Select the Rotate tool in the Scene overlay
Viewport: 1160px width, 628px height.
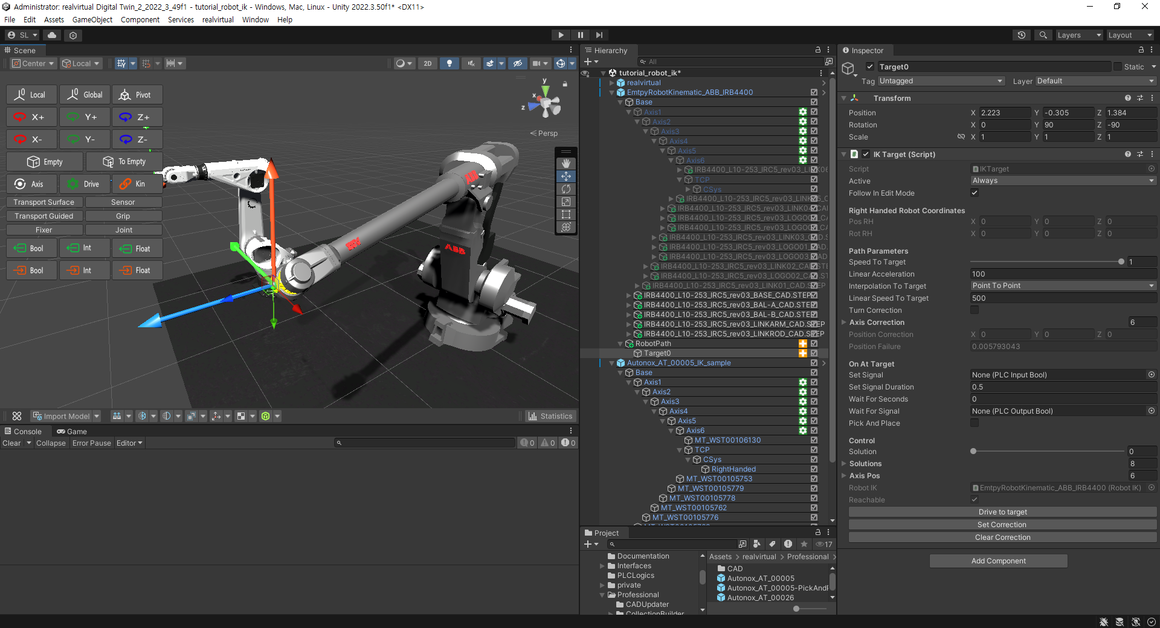pos(566,189)
